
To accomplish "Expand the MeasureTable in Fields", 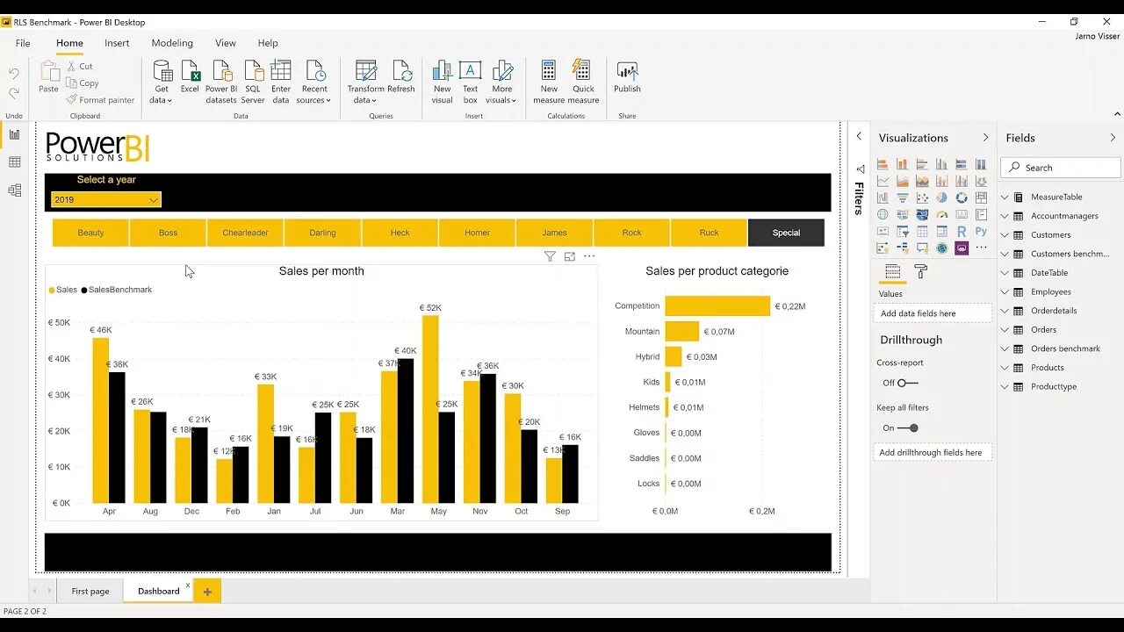I will [x=1005, y=197].
